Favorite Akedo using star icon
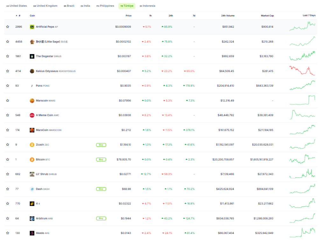Viewport: 326px width, 240px height. click(8, 233)
